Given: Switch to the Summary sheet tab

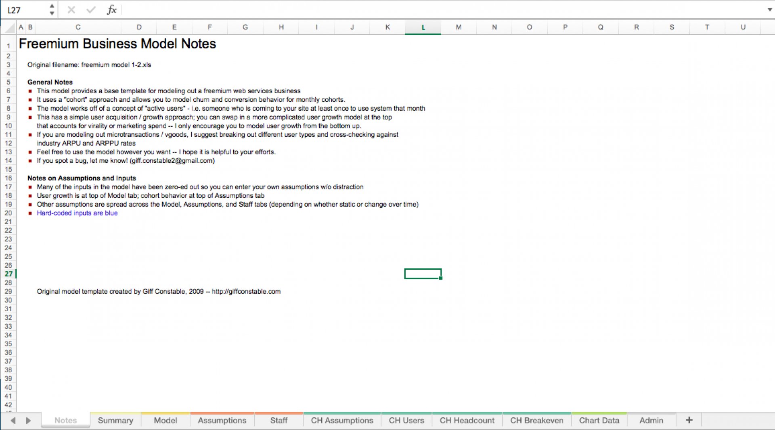Looking at the screenshot, I should [115, 420].
